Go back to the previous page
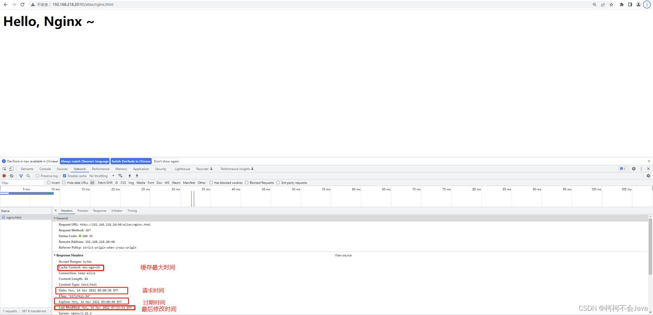The width and height of the screenshot is (653, 315). click(5, 5)
